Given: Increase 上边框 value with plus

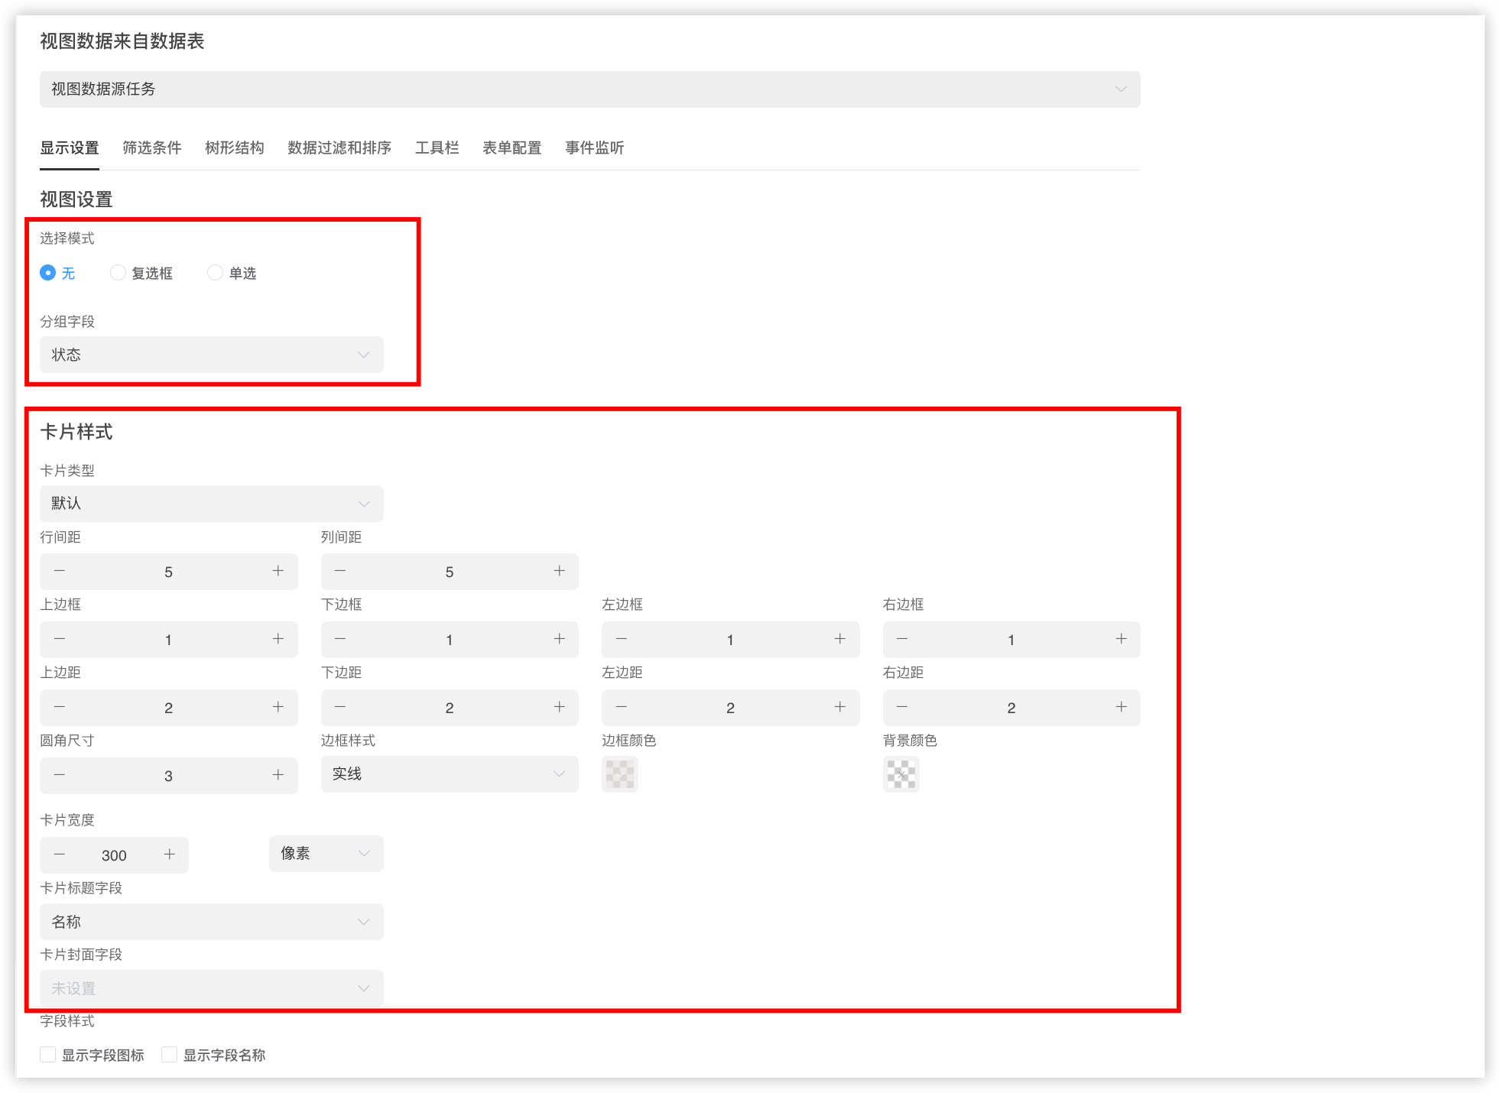Looking at the screenshot, I should point(278,639).
